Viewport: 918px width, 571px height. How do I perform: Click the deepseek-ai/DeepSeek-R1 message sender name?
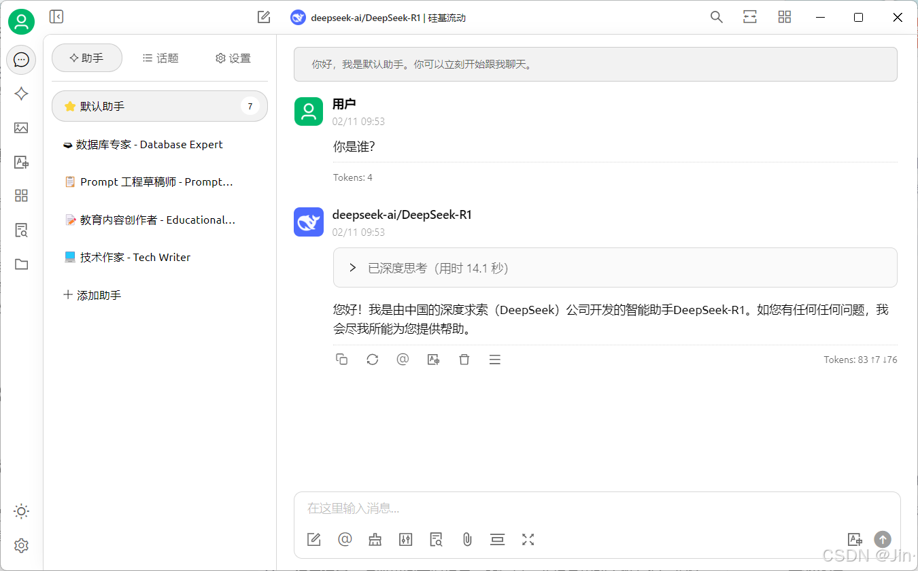[402, 215]
